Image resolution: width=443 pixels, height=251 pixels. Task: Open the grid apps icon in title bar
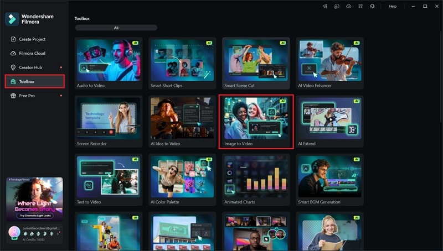click(x=360, y=6)
